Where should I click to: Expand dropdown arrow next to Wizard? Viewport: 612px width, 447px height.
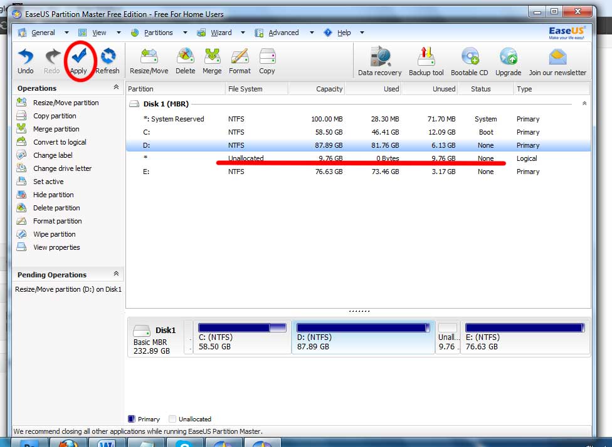[x=243, y=33]
